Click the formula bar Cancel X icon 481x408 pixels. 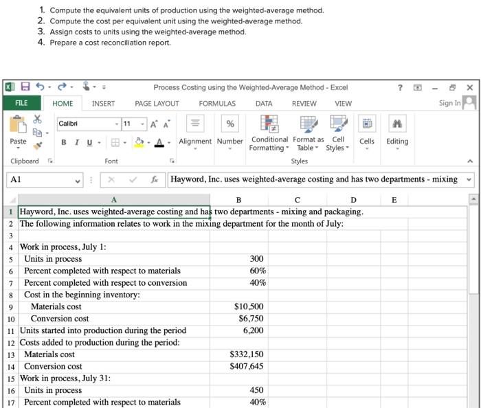111,180
